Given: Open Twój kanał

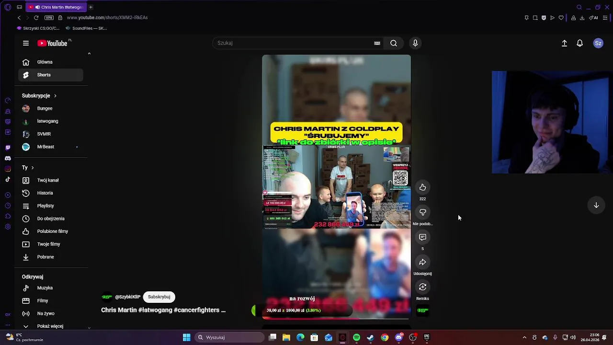Looking at the screenshot, I should 51,180.
